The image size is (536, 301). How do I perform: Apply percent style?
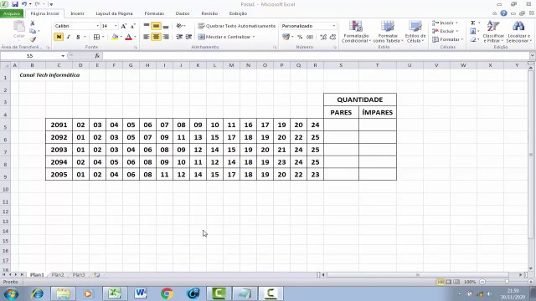coord(300,37)
